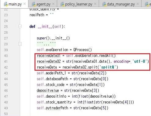Click 'self.exeOperation' on line 39
The height and width of the screenshot is (116, 151).
coord(52,50)
